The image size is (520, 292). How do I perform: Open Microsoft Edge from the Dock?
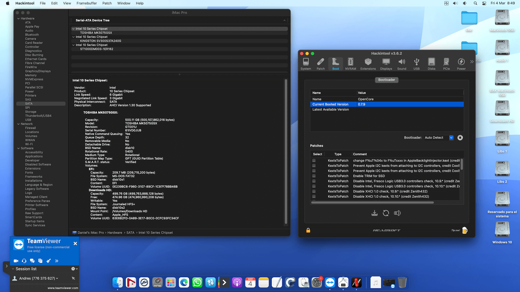[x=184, y=283]
